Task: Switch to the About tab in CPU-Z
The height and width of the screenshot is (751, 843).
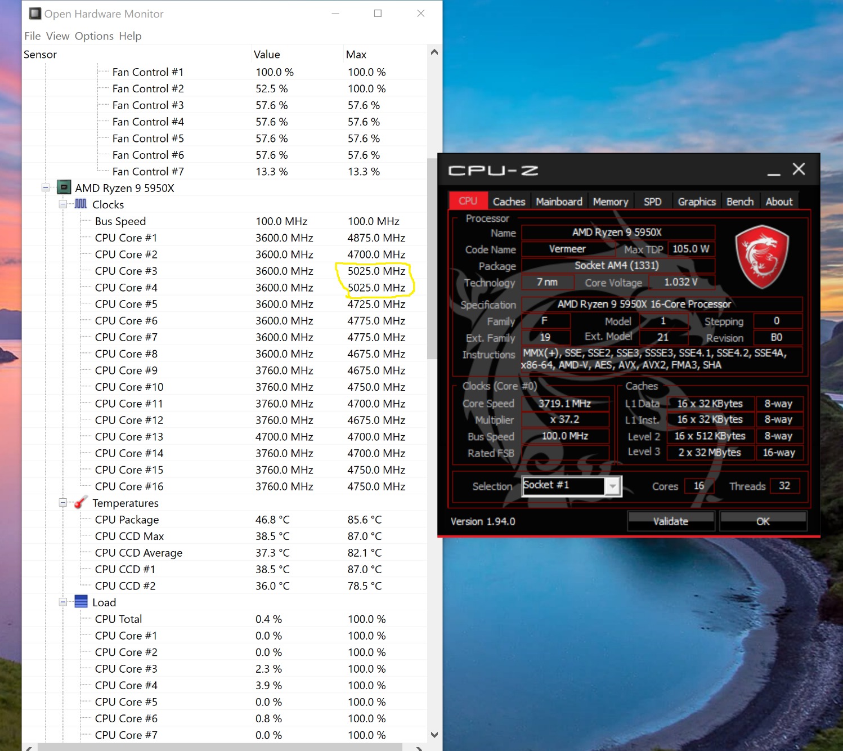Action: coord(779,202)
